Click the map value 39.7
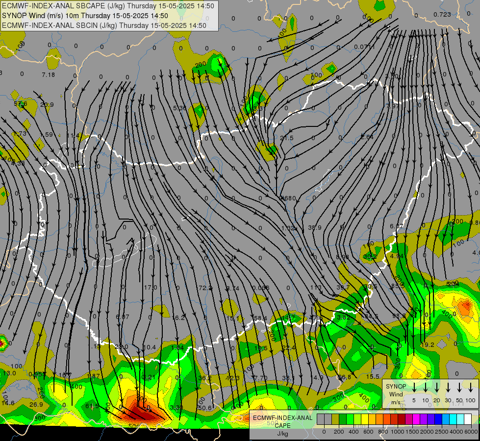This screenshot has height=441, width=480. (343, 287)
